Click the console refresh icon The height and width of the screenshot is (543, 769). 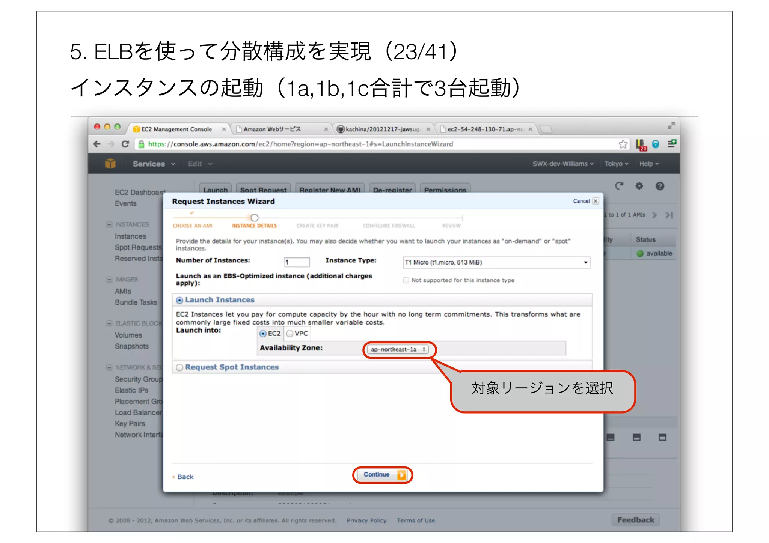pyautogui.click(x=619, y=186)
